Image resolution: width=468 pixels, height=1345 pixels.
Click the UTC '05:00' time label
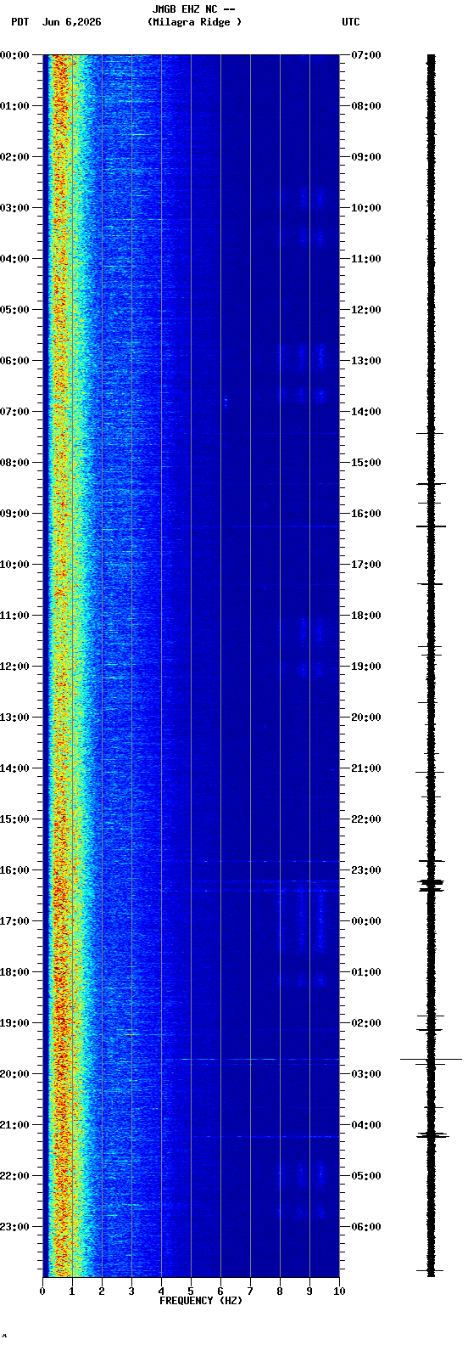(366, 1176)
